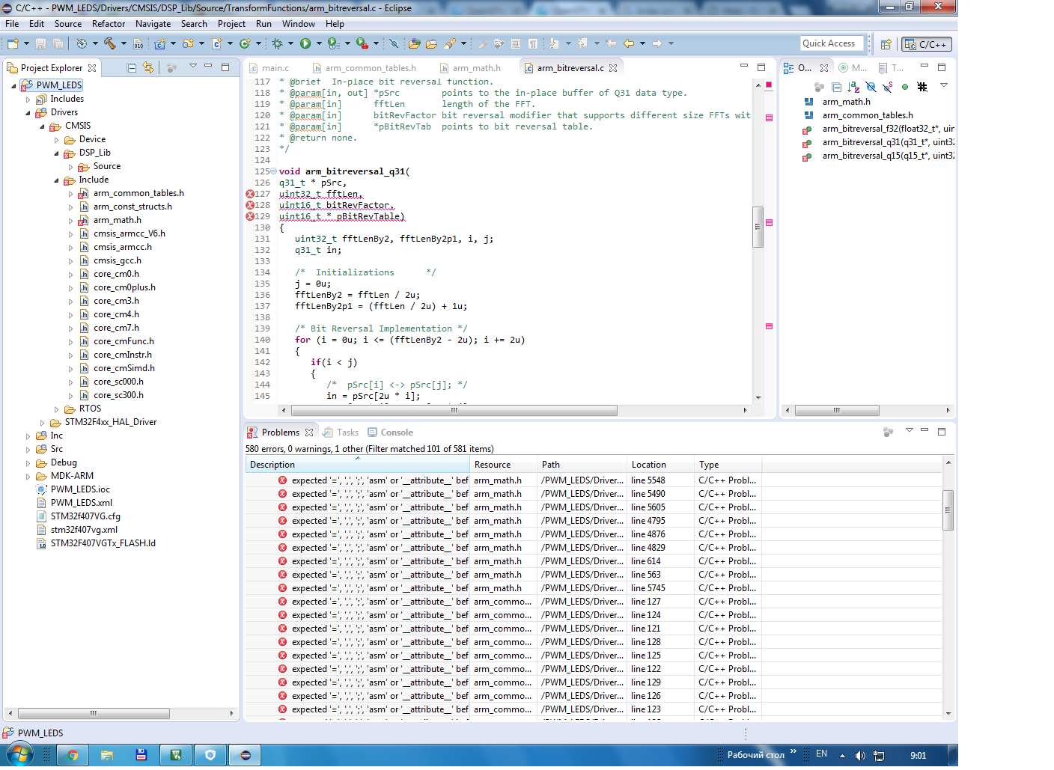Collapse all in Project Explorer
1054x770 pixels.
pos(132,68)
